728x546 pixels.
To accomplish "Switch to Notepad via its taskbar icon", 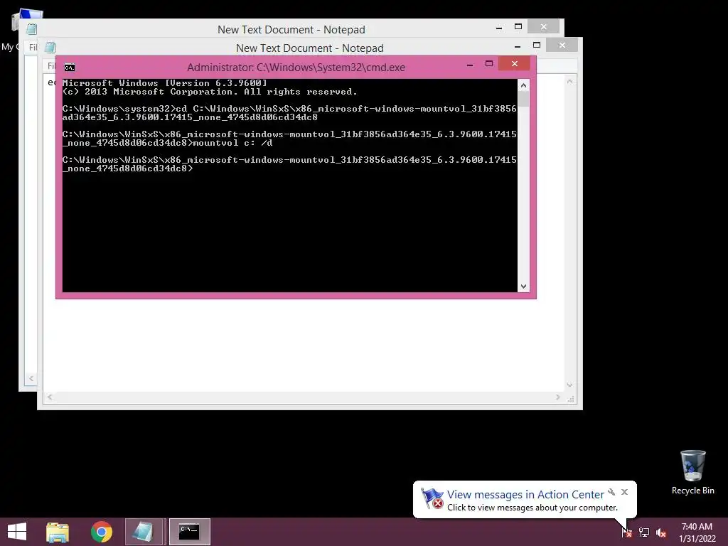I will [144, 532].
